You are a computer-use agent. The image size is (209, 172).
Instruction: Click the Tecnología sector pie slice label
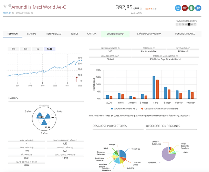pos(136,149)
